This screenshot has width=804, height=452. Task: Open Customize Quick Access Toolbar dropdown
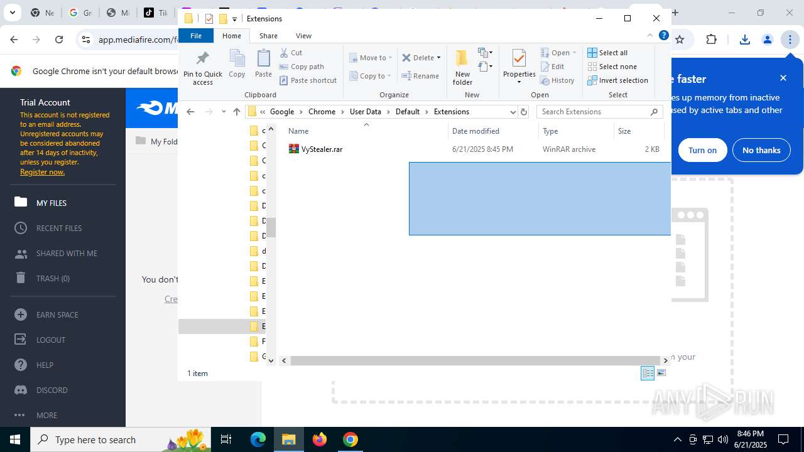pyautogui.click(x=234, y=19)
